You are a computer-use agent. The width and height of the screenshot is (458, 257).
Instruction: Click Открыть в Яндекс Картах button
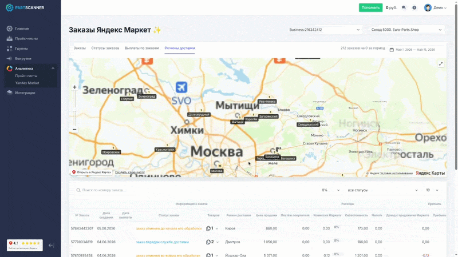tap(92, 172)
